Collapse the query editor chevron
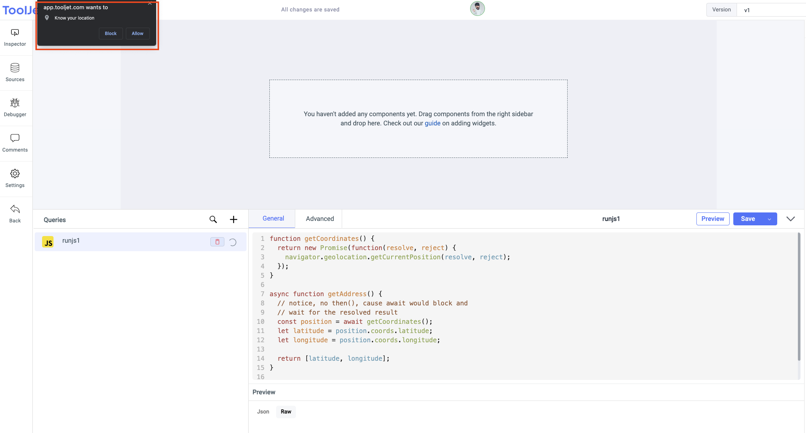The image size is (806, 433). [x=791, y=219]
